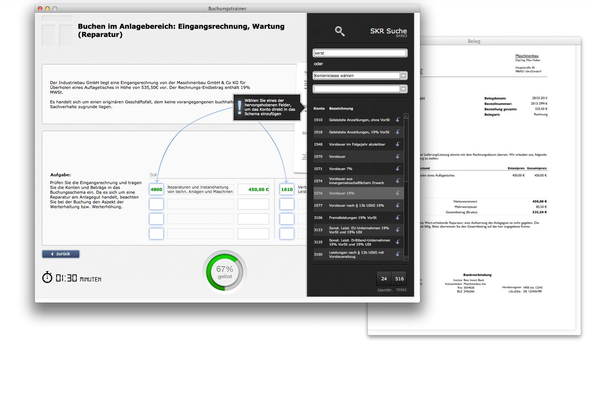Insert account 1548 via its arrow icon
Viewport: 595px width, 403px height.
398,144
